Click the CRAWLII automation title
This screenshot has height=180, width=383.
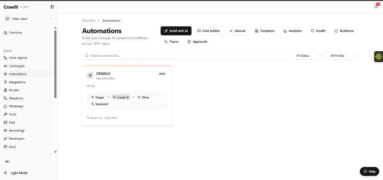pos(103,74)
